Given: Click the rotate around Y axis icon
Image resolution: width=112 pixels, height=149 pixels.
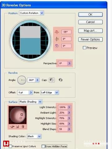Looking at the screenshot, I should tap(57, 39).
